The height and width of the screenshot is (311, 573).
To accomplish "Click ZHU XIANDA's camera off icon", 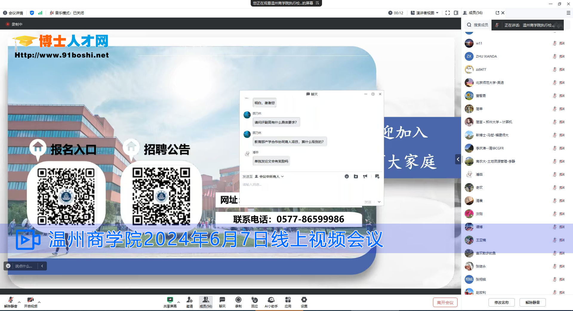I will (562, 56).
